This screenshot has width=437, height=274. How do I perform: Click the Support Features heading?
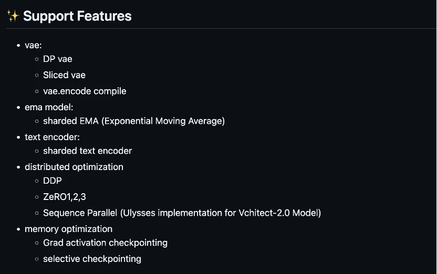[77, 16]
